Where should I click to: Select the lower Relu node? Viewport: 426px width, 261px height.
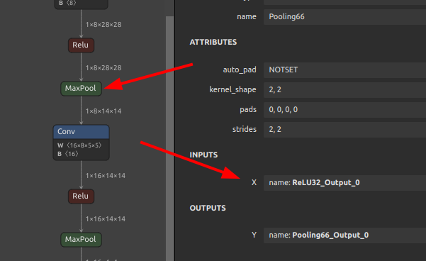[x=81, y=196]
